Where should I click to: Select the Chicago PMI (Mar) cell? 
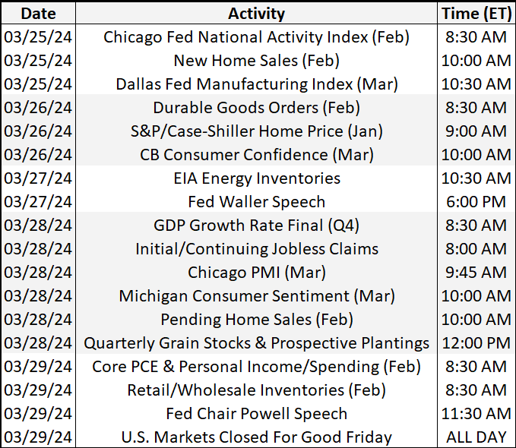click(256, 273)
